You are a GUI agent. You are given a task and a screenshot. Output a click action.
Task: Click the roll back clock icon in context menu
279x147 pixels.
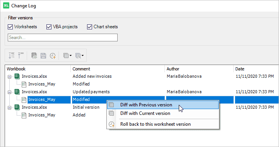[x=111, y=124]
